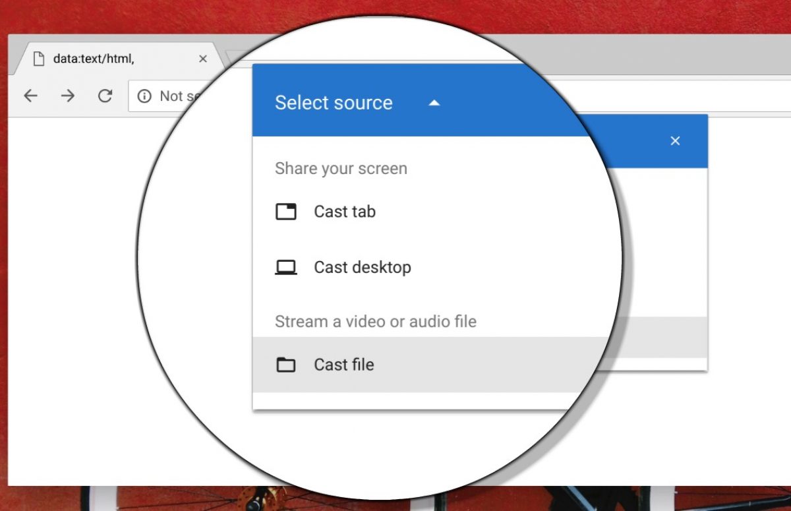Viewport: 791px width, 511px height.
Task: Click the laptop icon for Cast desktop
Action: point(285,267)
